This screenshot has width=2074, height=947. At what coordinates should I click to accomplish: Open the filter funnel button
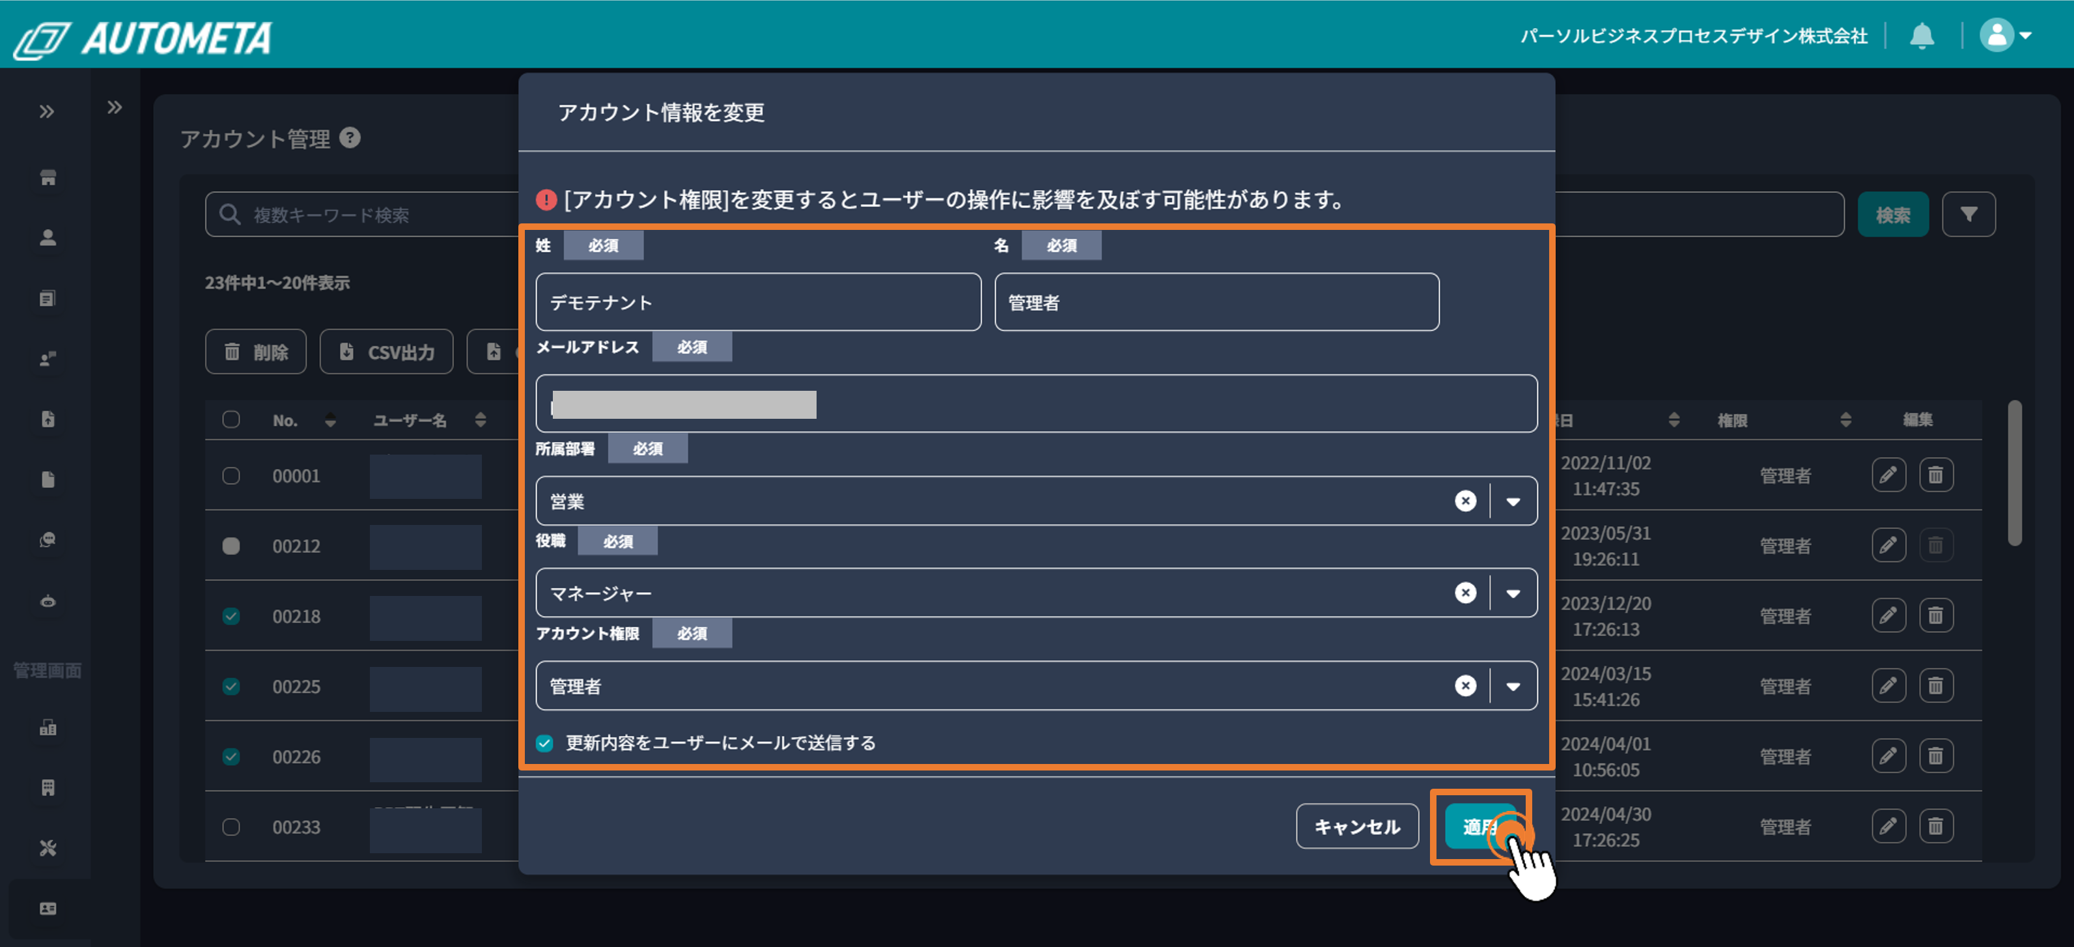point(1968,214)
